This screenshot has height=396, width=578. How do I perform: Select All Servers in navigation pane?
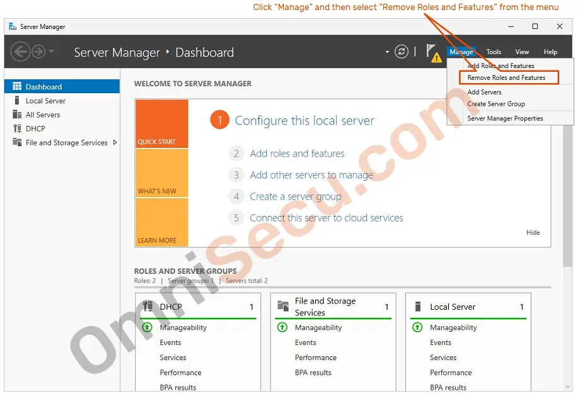pyautogui.click(x=43, y=115)
